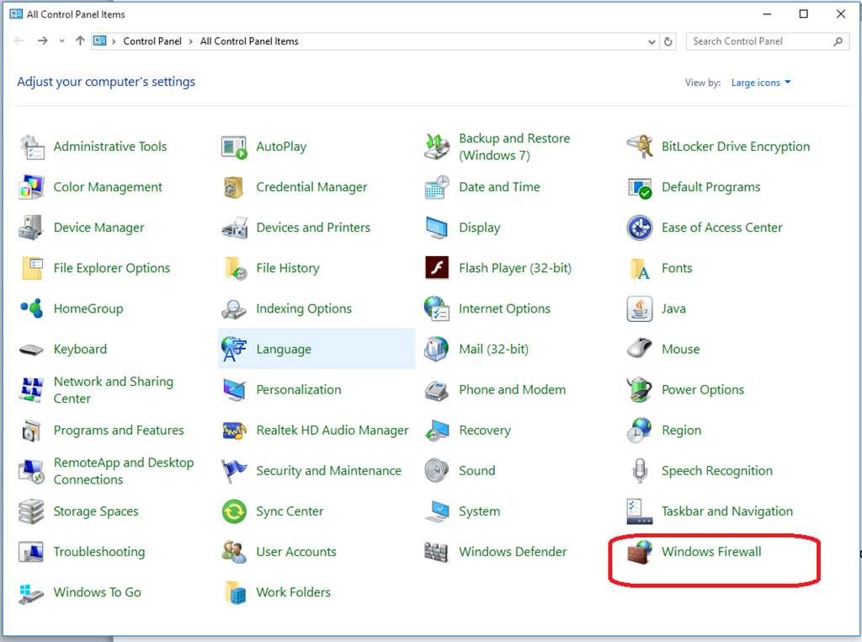
Task: Go up one level with Up arrow
Action: 80,40
